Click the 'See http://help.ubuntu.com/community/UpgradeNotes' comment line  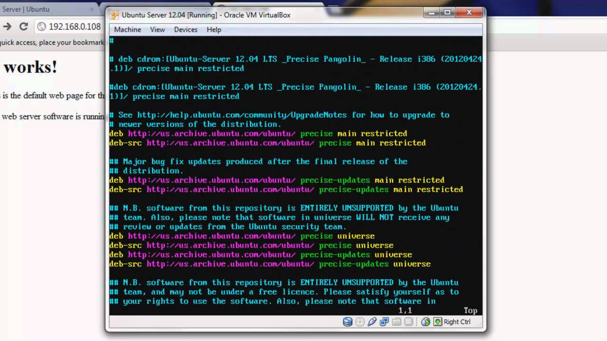coord(279,115)
